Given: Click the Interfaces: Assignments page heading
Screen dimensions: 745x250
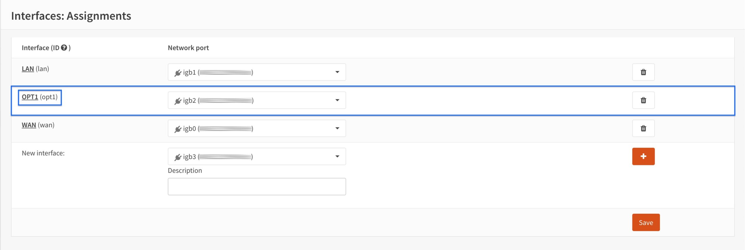Looking at the screenshot, I should click(71, 16).
